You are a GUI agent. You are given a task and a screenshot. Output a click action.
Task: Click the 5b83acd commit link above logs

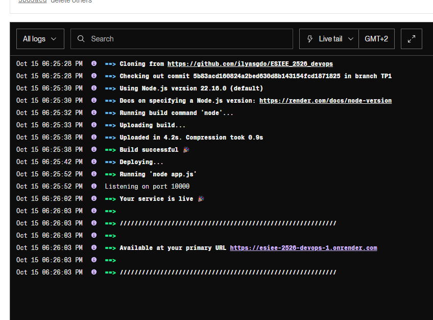tap(32, 2)
